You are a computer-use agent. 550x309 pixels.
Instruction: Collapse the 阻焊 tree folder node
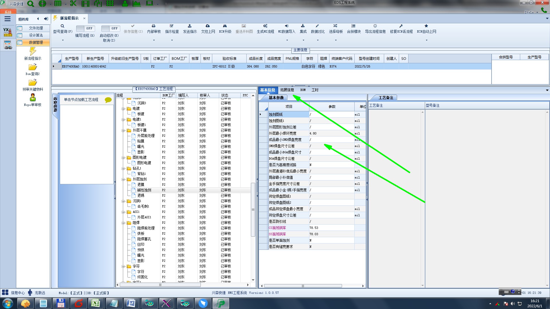point(123,223)
